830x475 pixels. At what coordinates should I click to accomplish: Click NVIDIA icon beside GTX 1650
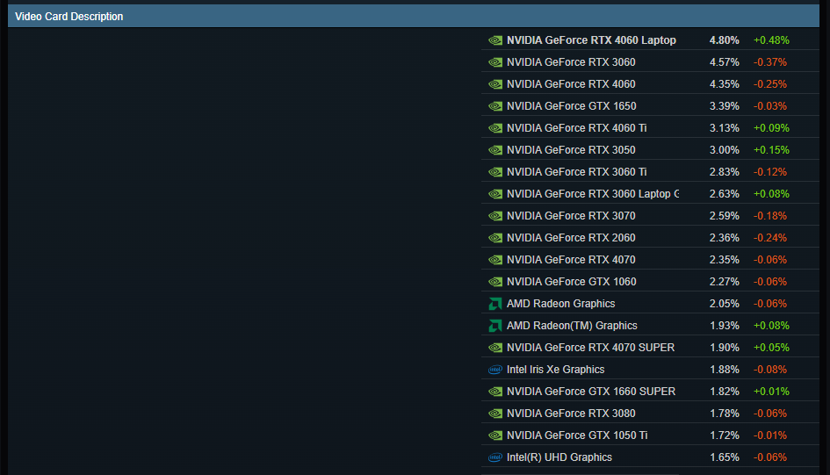[x=495, y=106]
